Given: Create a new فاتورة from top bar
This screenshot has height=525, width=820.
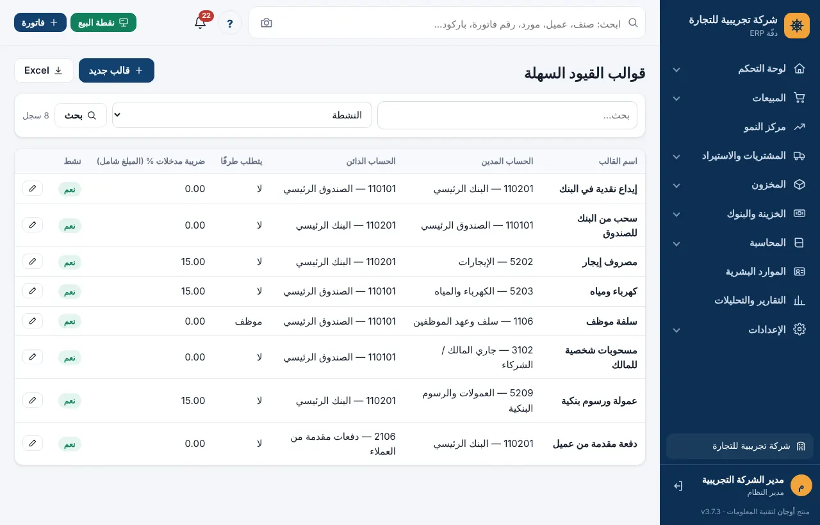Looking at the screenshot, I should (40, 22).
